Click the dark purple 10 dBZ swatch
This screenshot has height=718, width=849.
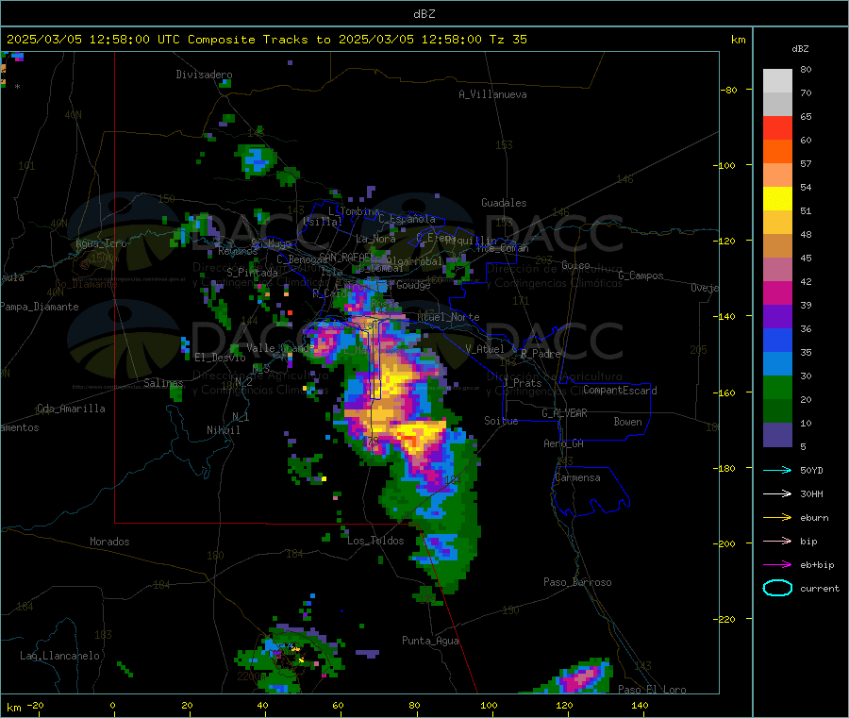click(777, 434)
